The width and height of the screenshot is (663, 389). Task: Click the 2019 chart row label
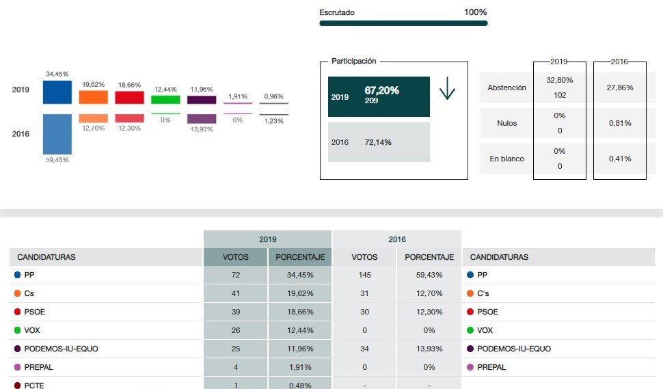point(21,90)
